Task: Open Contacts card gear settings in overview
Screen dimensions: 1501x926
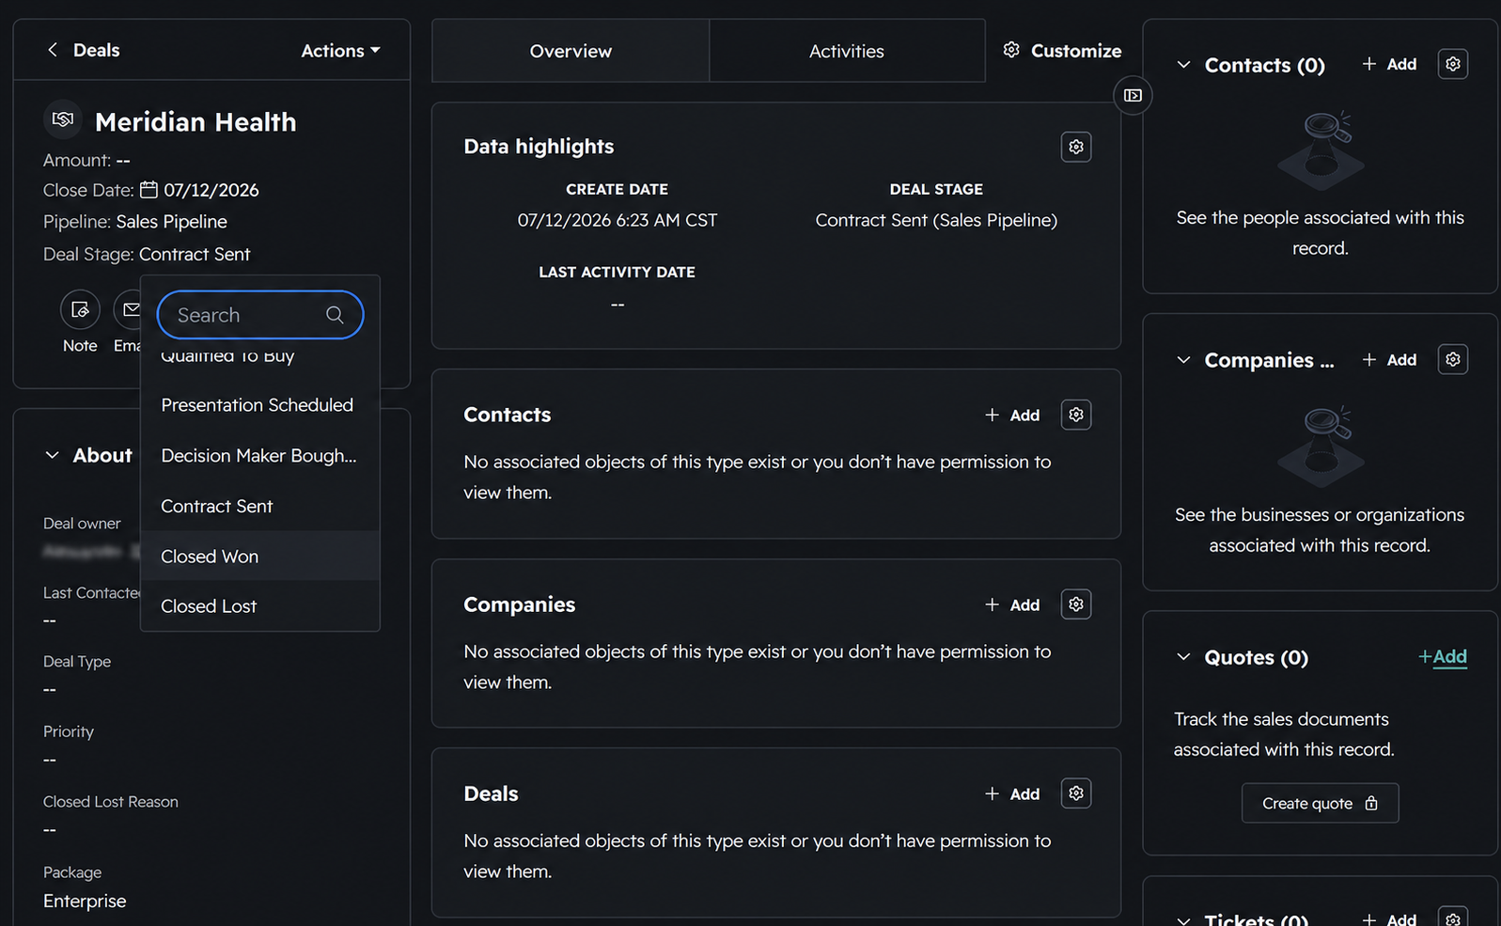Action: (x=1076, y=415)
